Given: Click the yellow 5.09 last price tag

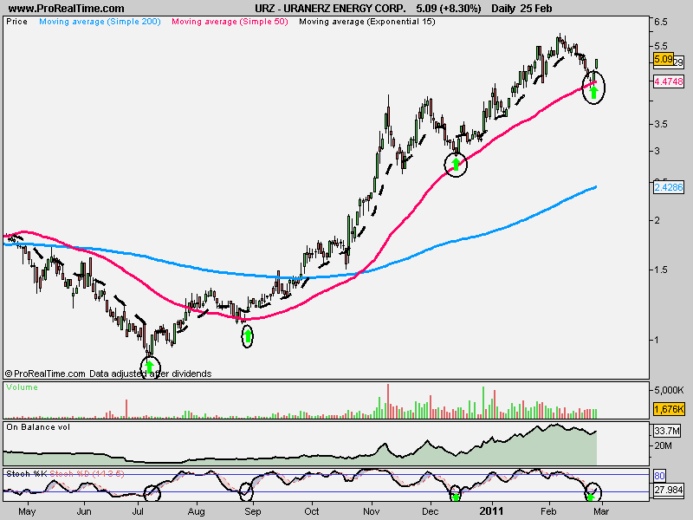Looking at the screenshot, I should 663,59.
